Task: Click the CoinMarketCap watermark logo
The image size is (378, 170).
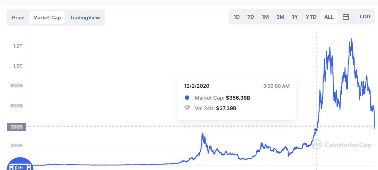Action: (x=341, y=145)
